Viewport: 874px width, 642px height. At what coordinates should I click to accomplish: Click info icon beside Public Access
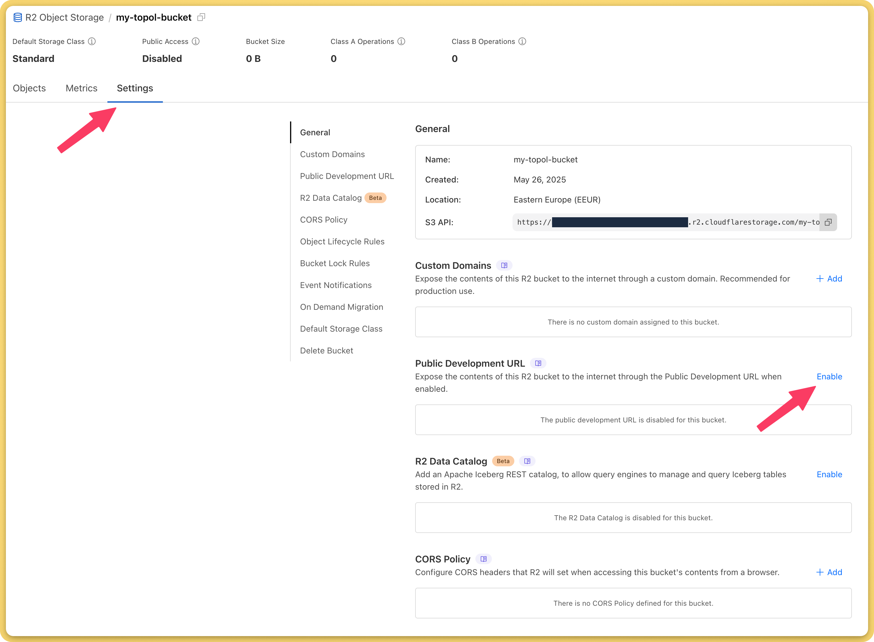click(196, 41)
